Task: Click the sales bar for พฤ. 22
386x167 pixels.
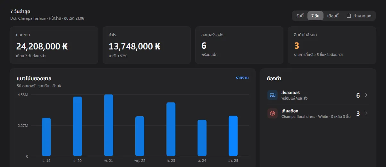Action: [x=140, y=136]
